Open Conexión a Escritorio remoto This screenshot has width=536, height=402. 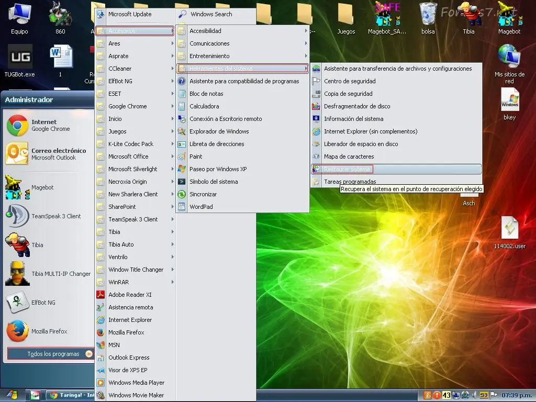click(242, 119)
